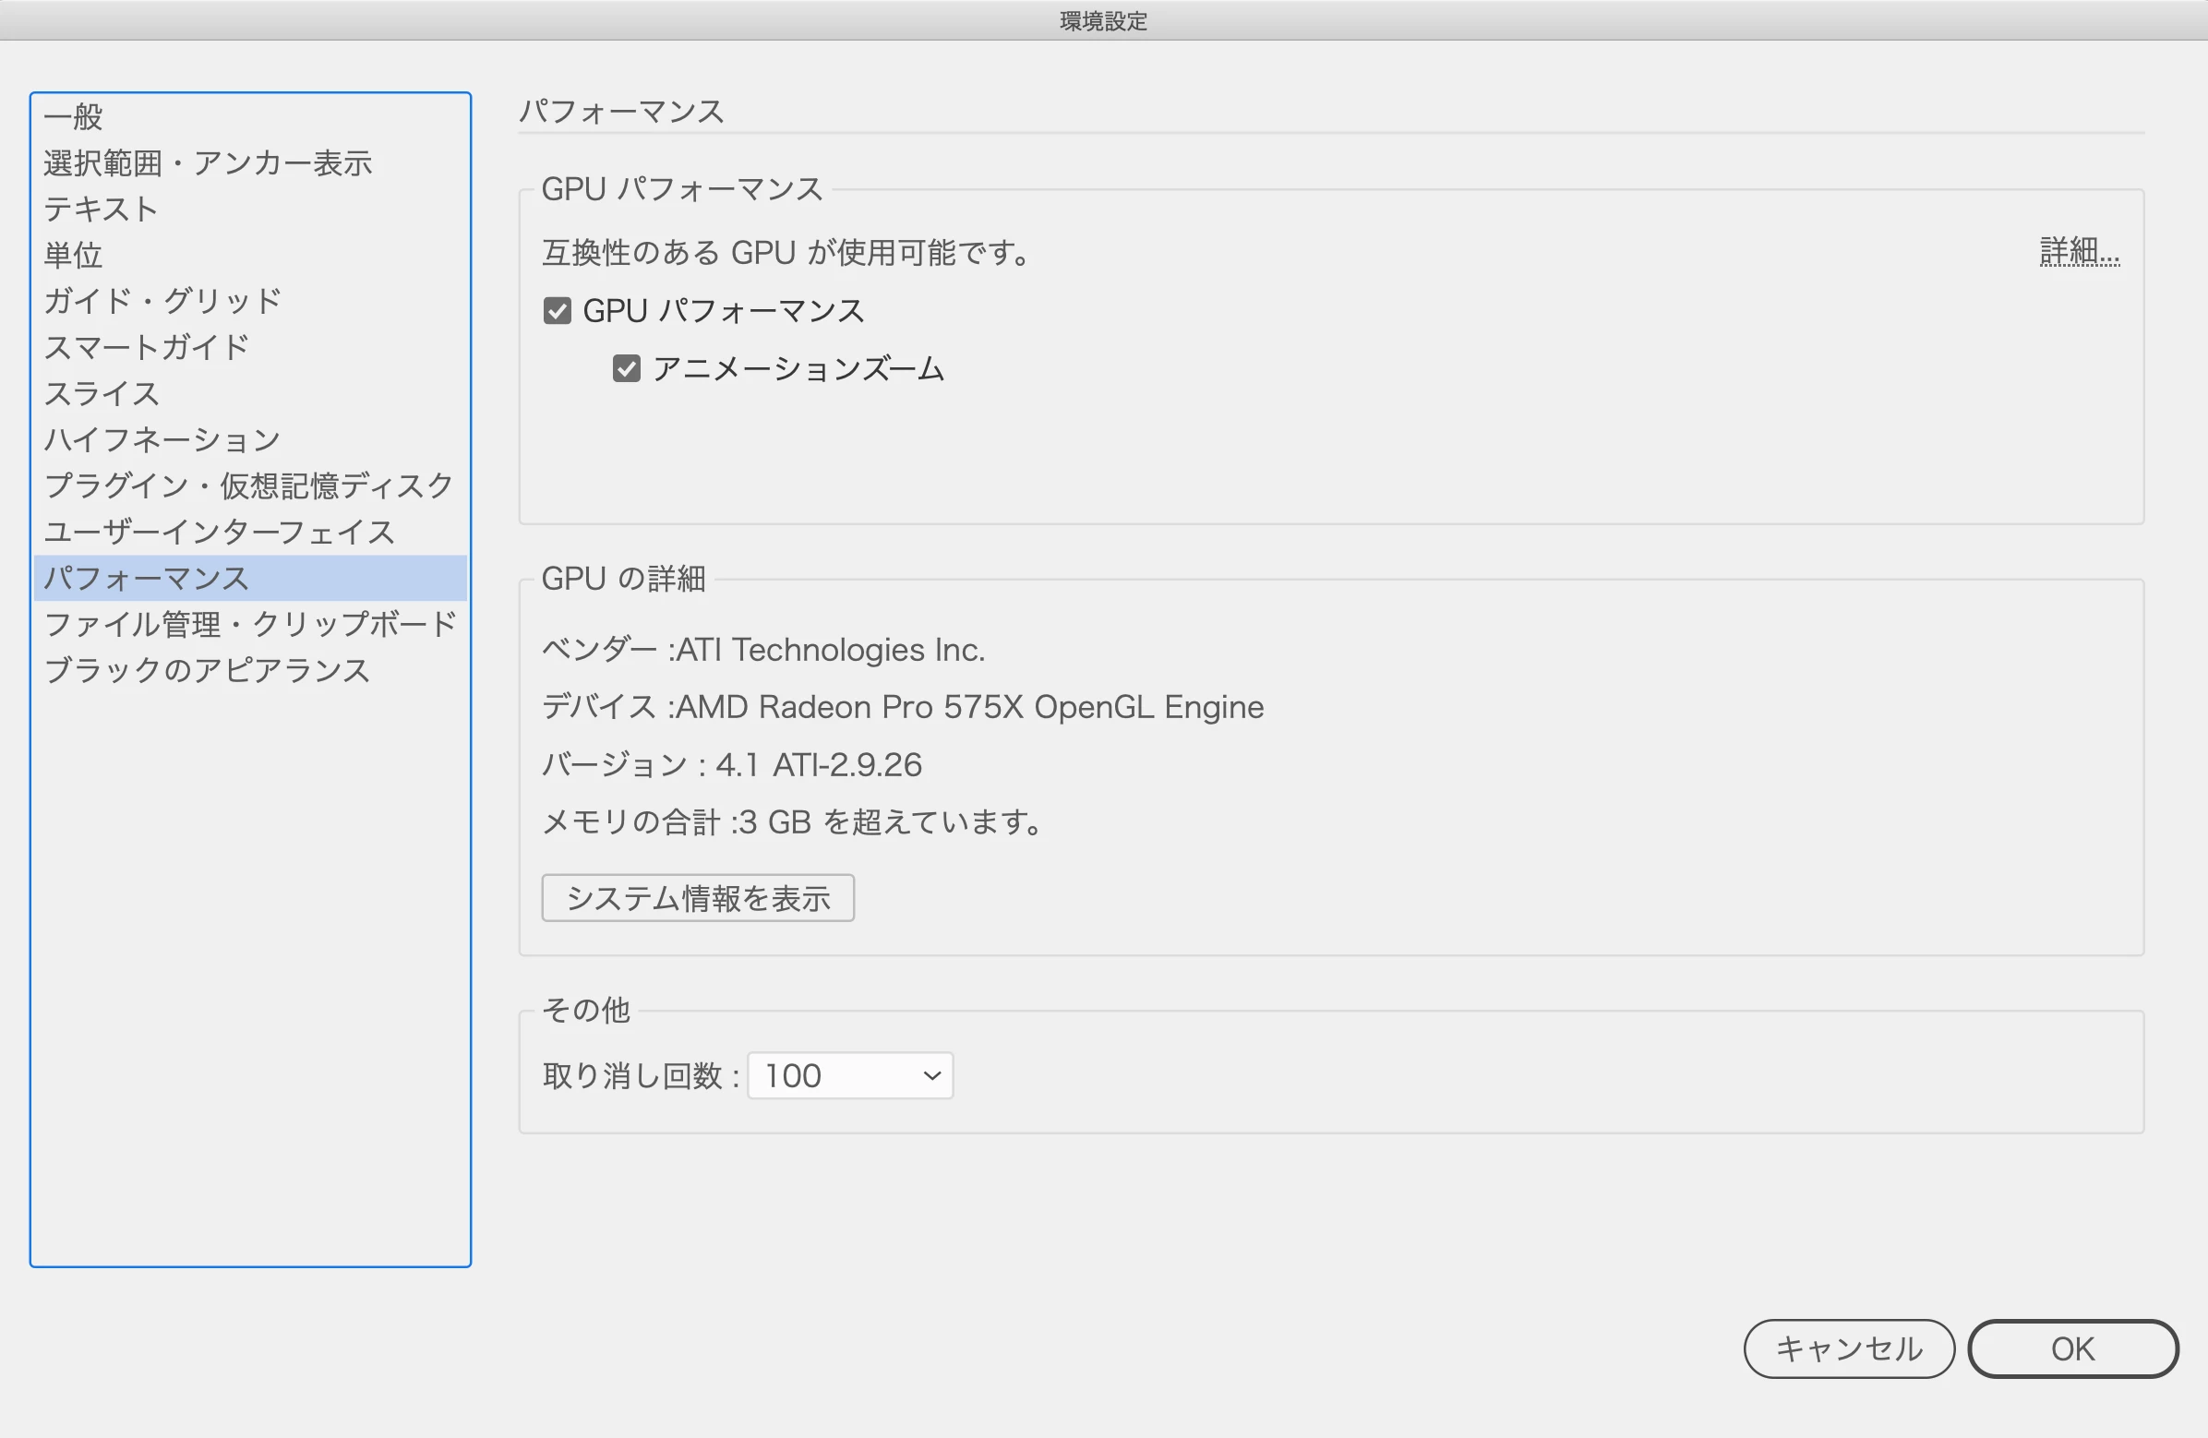Image resolution: width=2208 pixels, height=1438 pixels.
Task: Confirm with the OK button
Action: (x=2071, y=1348)
